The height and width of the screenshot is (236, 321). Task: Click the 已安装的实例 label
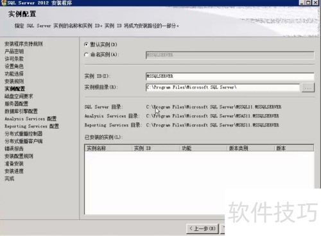(103, 137)
